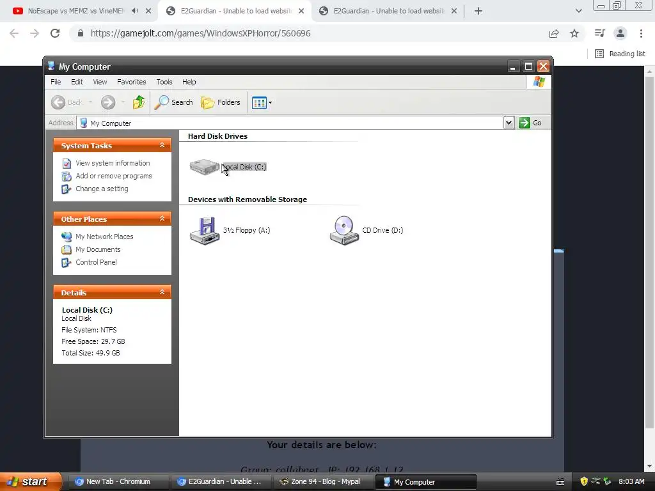The width and height of the screenshot is (655, 491).
Task: Bookmark page with star icon
Action: coord(574,33)
